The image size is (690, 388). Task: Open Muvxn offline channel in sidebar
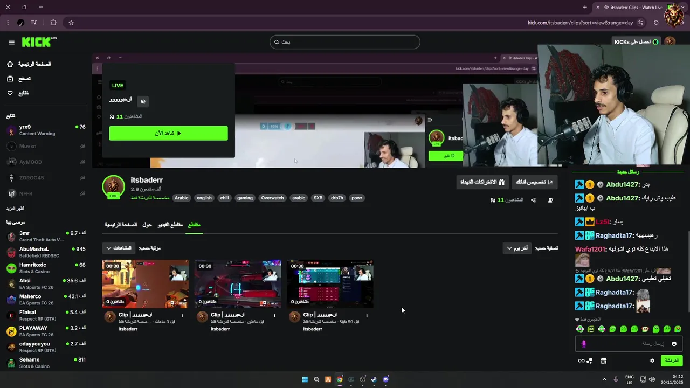46,146
